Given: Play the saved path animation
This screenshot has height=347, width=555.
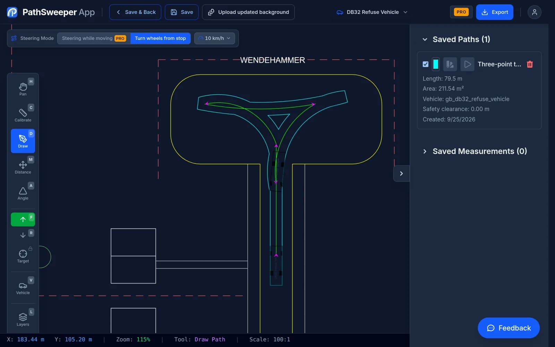Looking at the screenshot, I should coord(467,64).
